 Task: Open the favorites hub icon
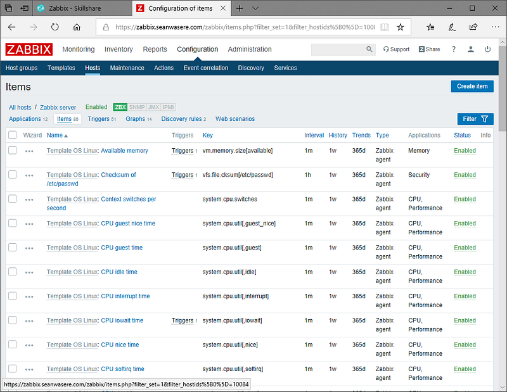pyautogui.click(x=430, y=27)
